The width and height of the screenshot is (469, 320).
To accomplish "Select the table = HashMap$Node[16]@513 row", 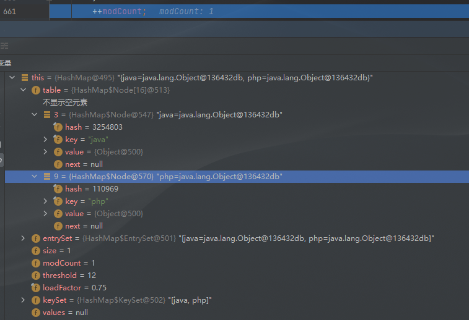I will click(x=237, y=90).
